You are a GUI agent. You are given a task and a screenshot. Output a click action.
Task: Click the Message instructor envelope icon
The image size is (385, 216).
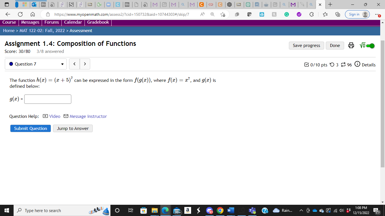point(66,116)
